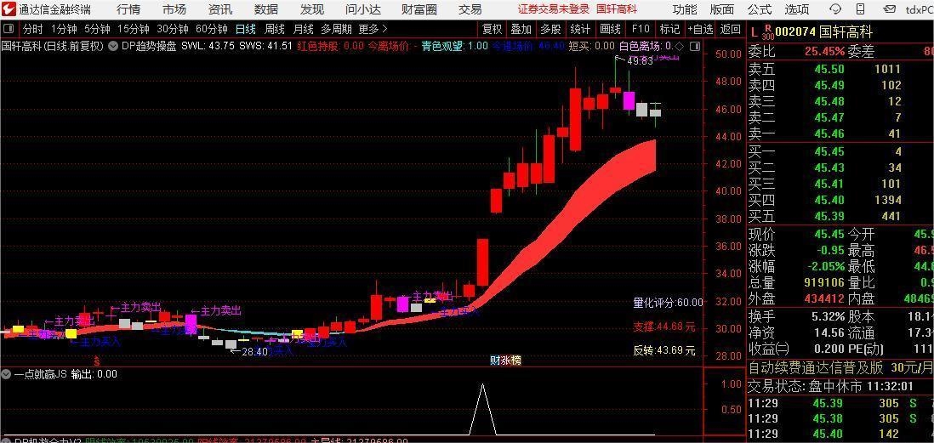
Task: Click the 叠加 overlay button
Action: pos(521,29)
